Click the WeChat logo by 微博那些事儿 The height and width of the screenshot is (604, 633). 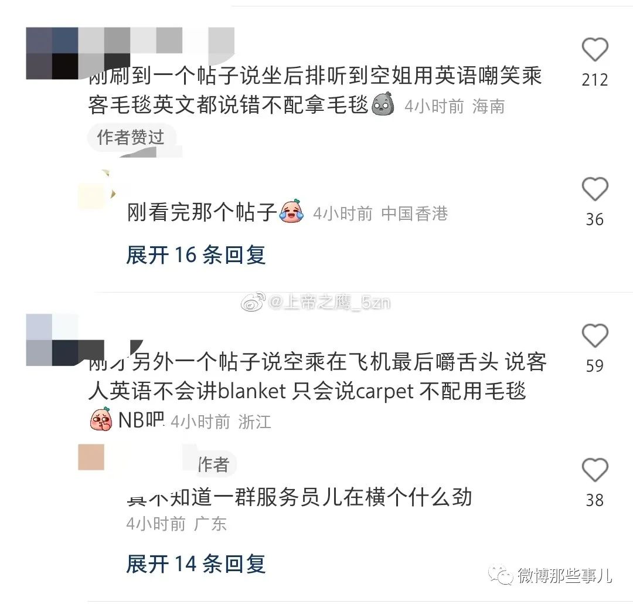click(501, 575)
